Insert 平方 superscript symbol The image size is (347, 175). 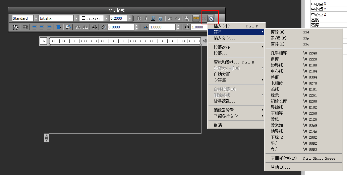tap(304, 143)
